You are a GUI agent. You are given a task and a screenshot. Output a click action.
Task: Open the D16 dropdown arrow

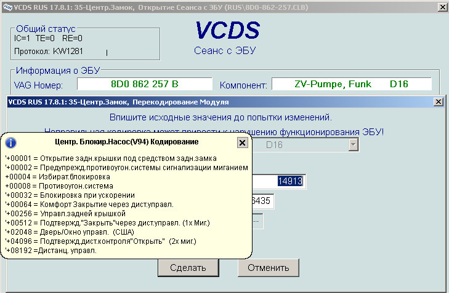point(354,145)
